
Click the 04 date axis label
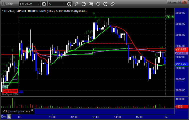point(166,117)
